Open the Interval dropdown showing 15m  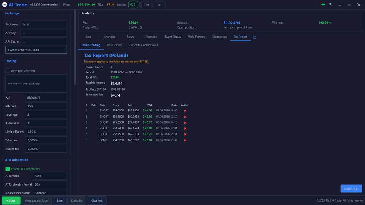coord(46,106)
